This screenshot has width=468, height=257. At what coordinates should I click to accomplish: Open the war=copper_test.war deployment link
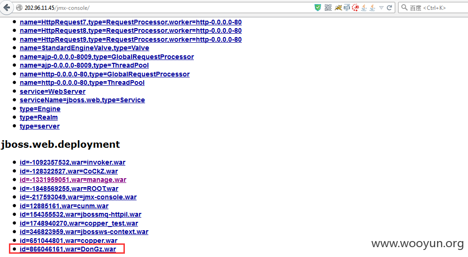79,223
